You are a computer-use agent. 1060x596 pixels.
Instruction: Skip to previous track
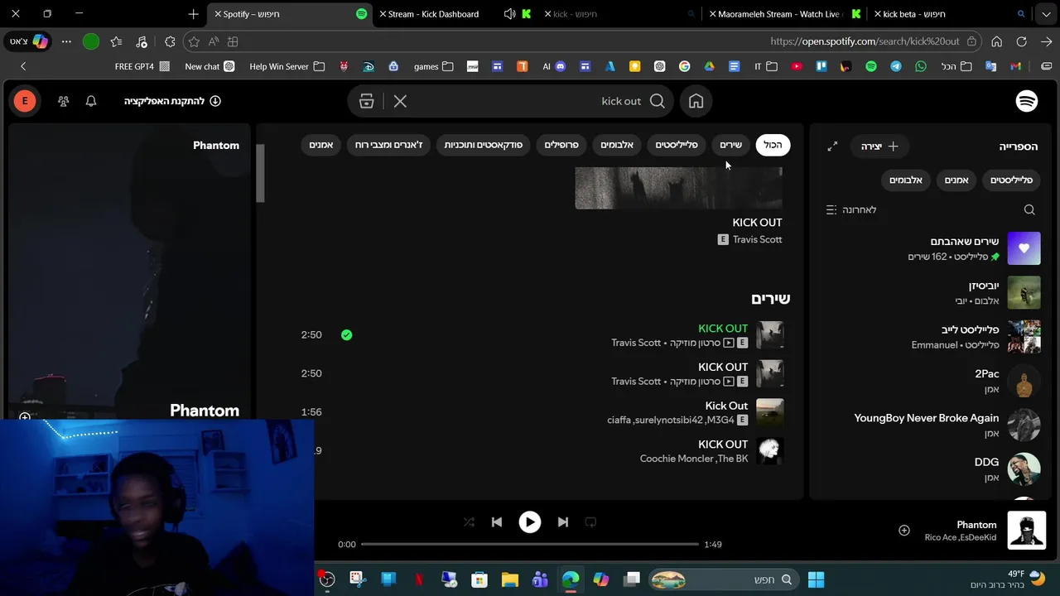497,522
